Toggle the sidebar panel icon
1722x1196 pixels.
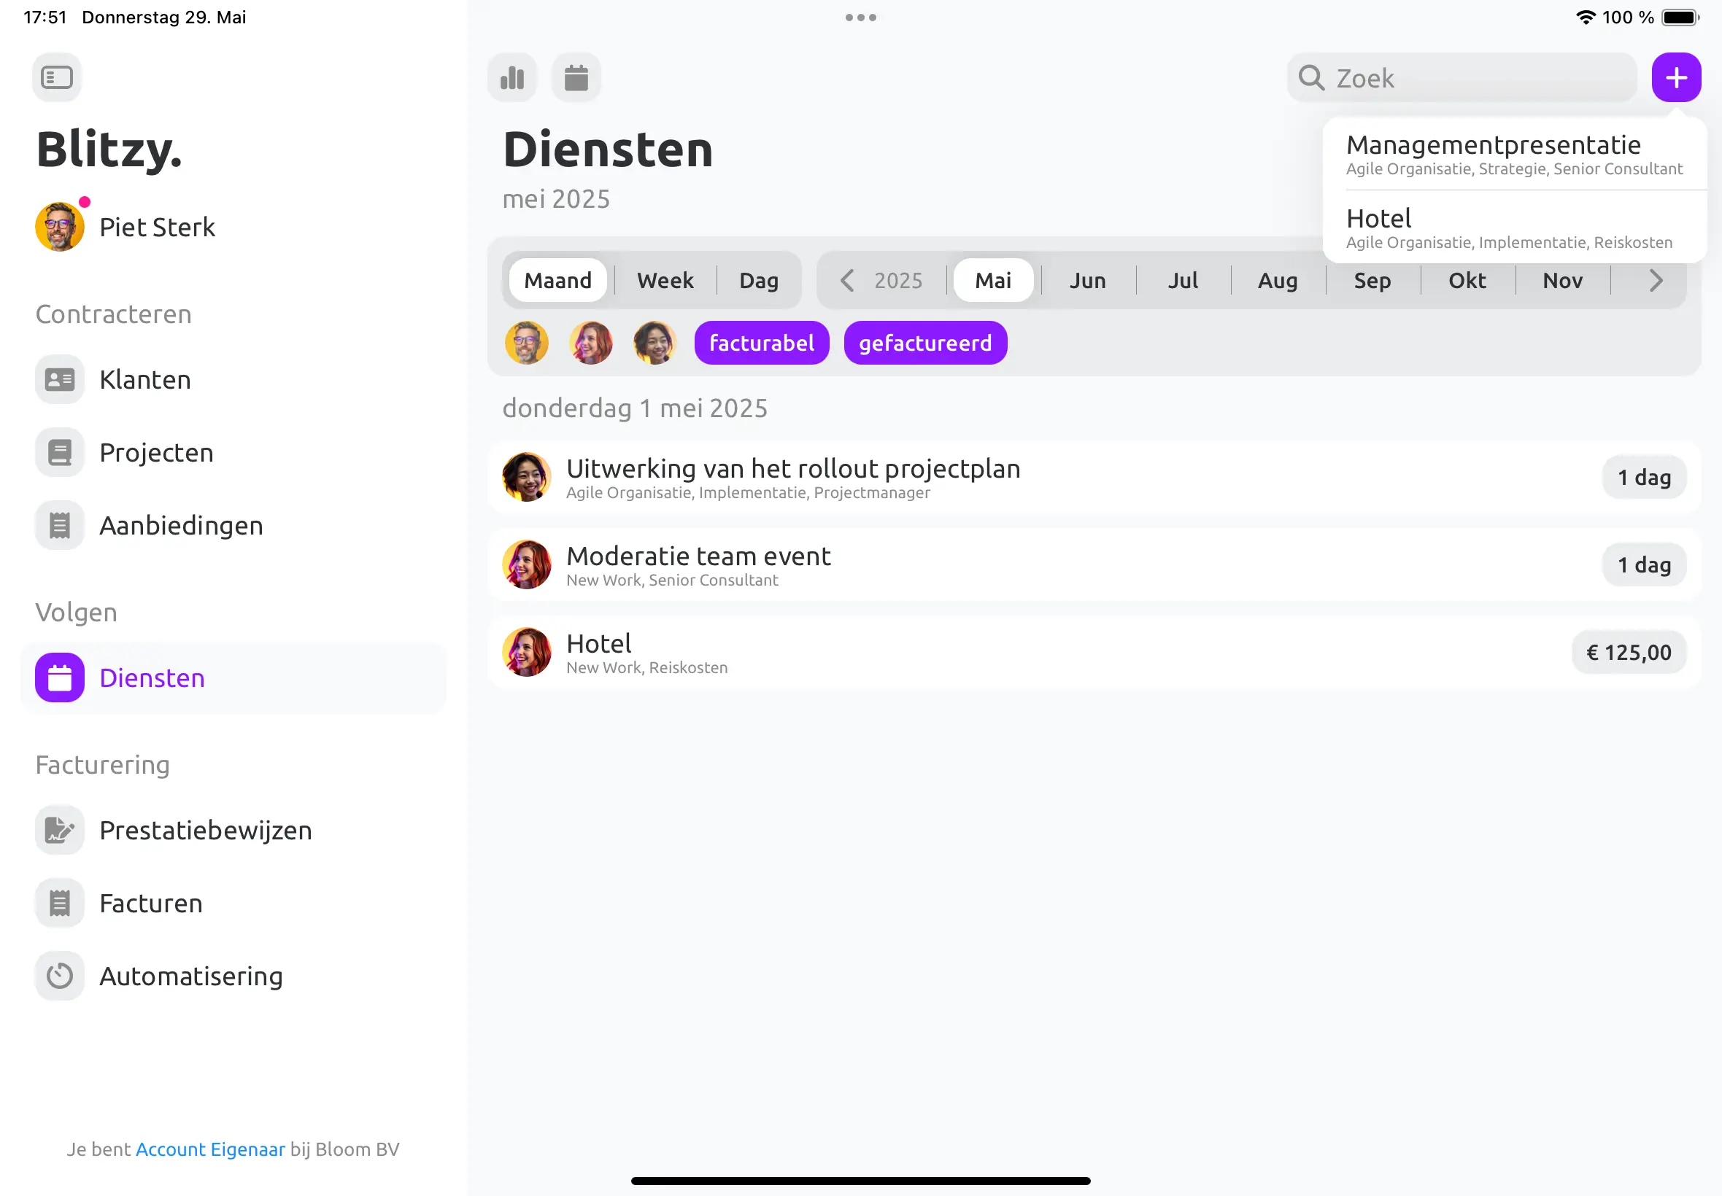tap(57, 77)
